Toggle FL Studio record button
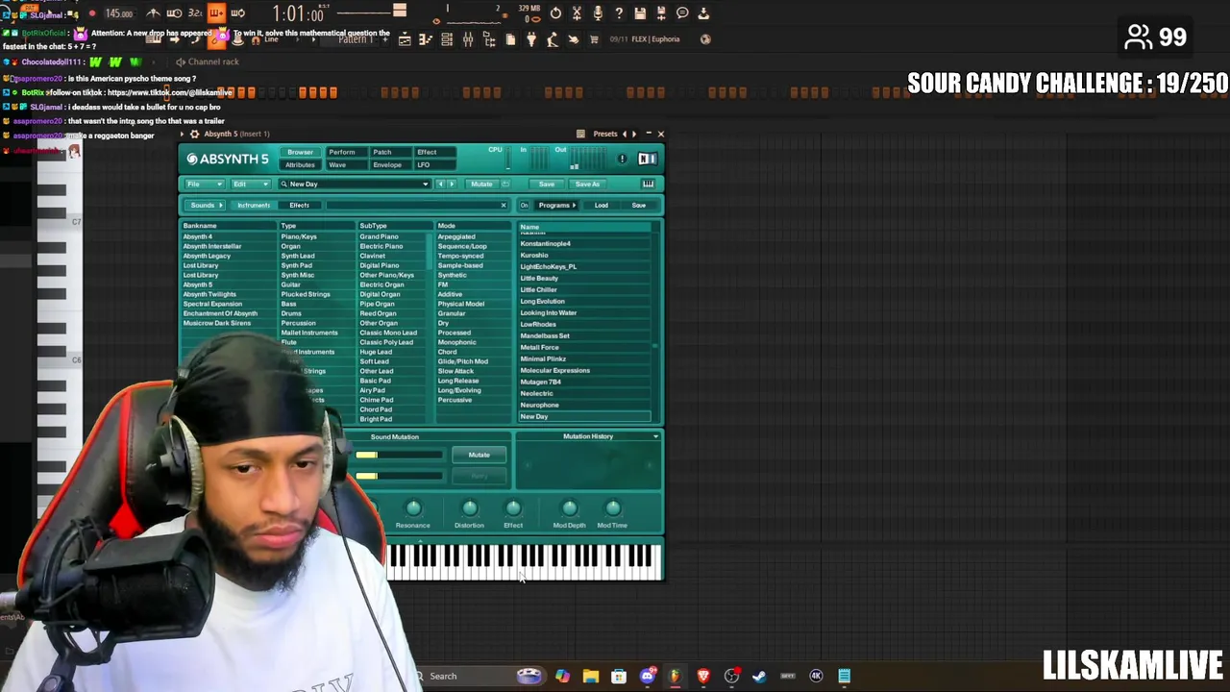 pyautogui.click(x=92, y=13)
